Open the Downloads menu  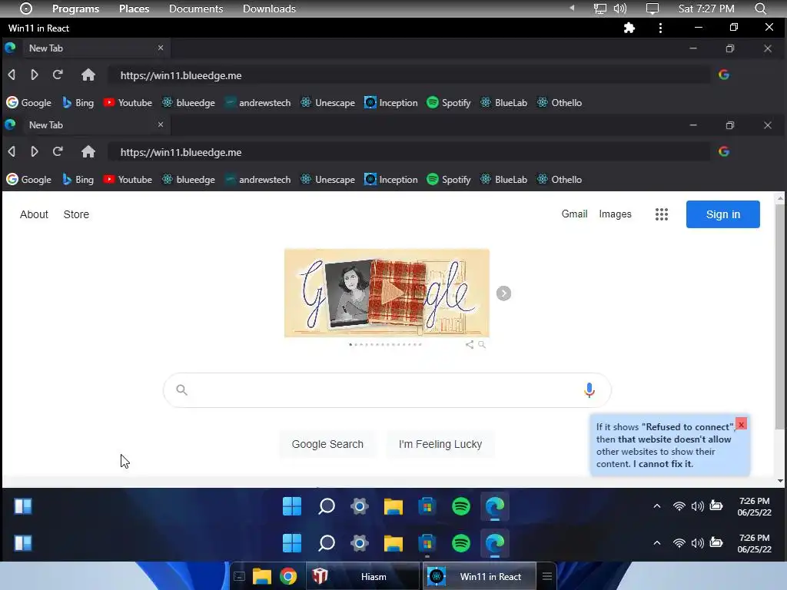pos(269,8)
